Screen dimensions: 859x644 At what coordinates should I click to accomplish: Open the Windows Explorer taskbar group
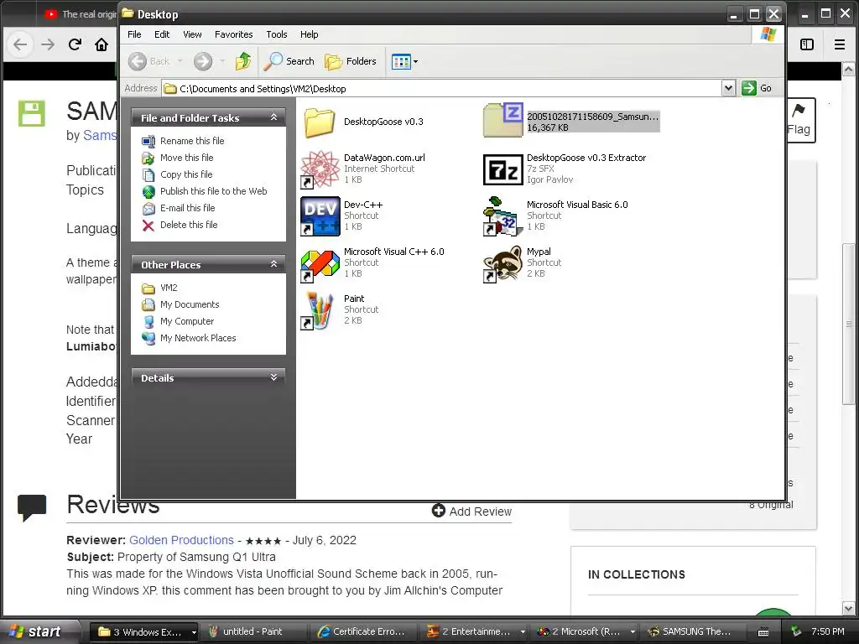[143, 631]
